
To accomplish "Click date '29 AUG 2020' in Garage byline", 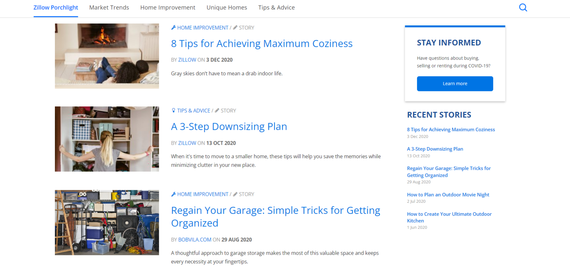I will click(237, 240).
